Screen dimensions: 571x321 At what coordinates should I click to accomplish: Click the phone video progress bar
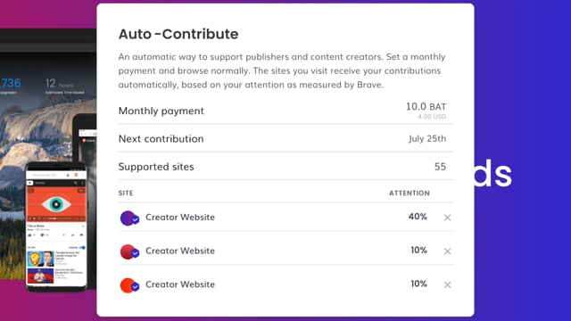57,218
